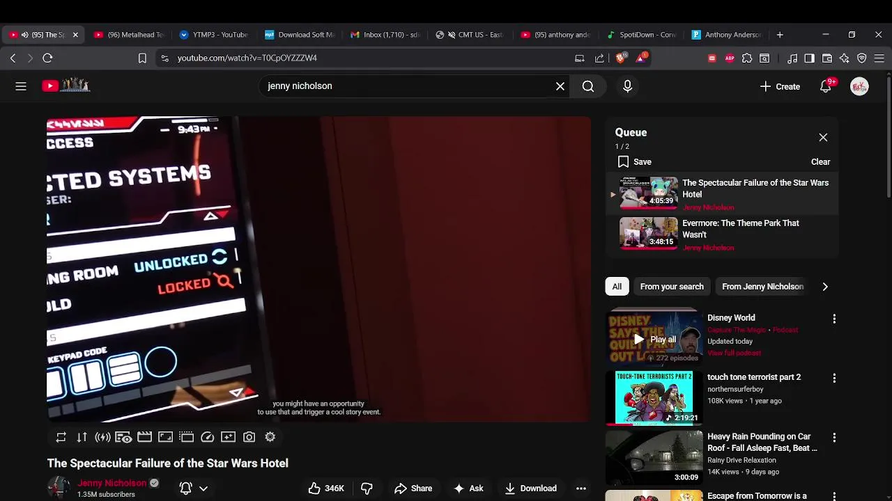Toggle the volume booster icon
The image size is (892, 501).
(103, 437)
